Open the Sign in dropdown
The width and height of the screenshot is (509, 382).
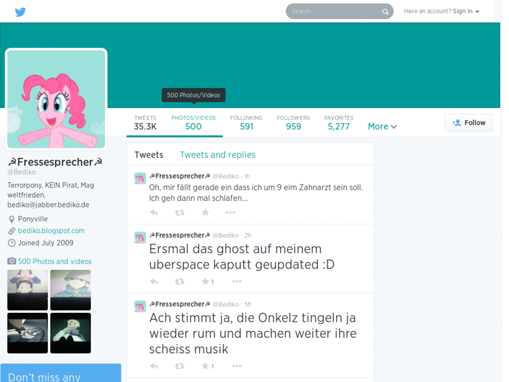466,11
